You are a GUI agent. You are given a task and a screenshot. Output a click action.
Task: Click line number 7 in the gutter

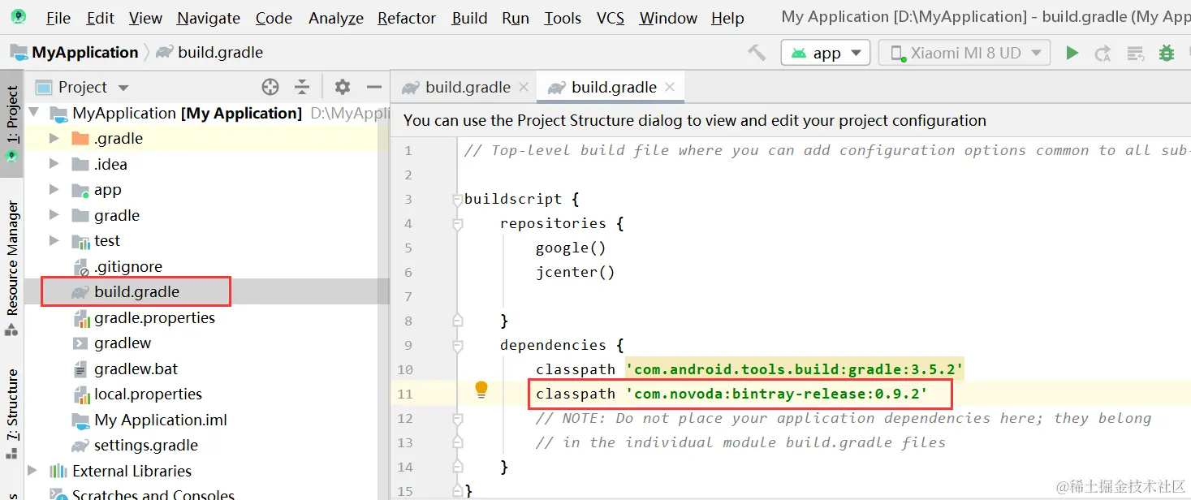point(408,296)
